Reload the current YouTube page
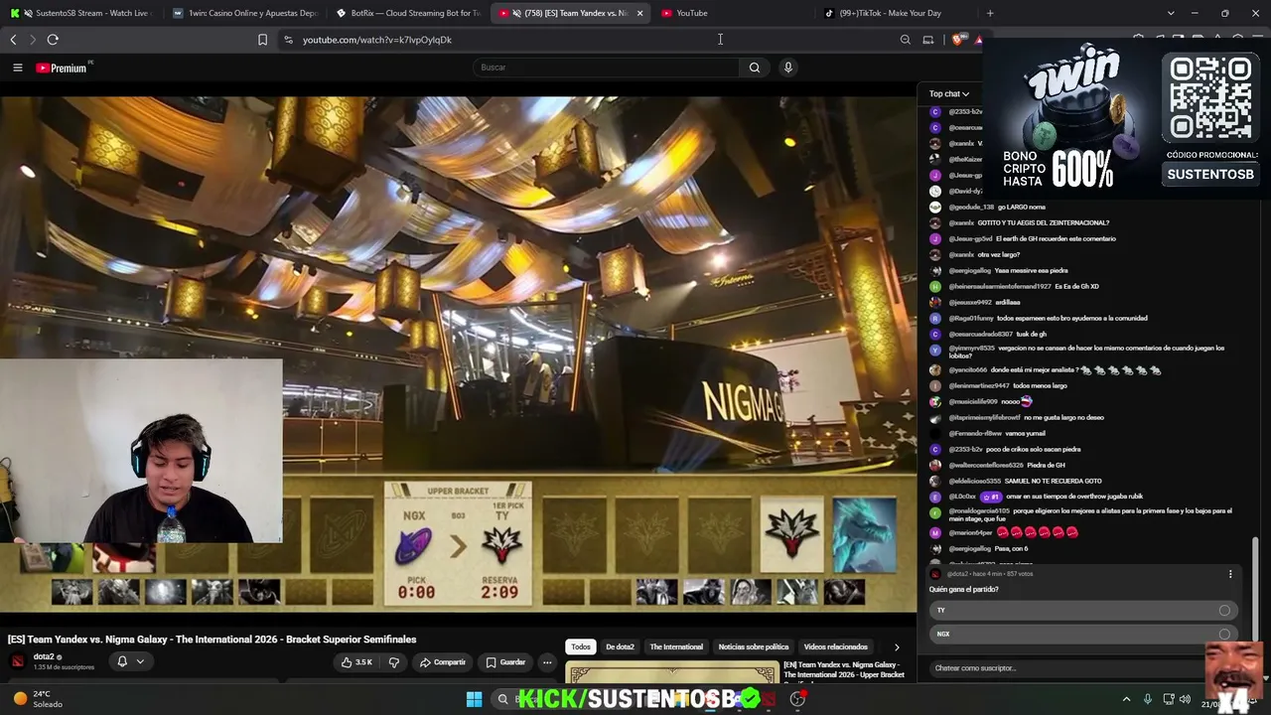 (53, 40)
